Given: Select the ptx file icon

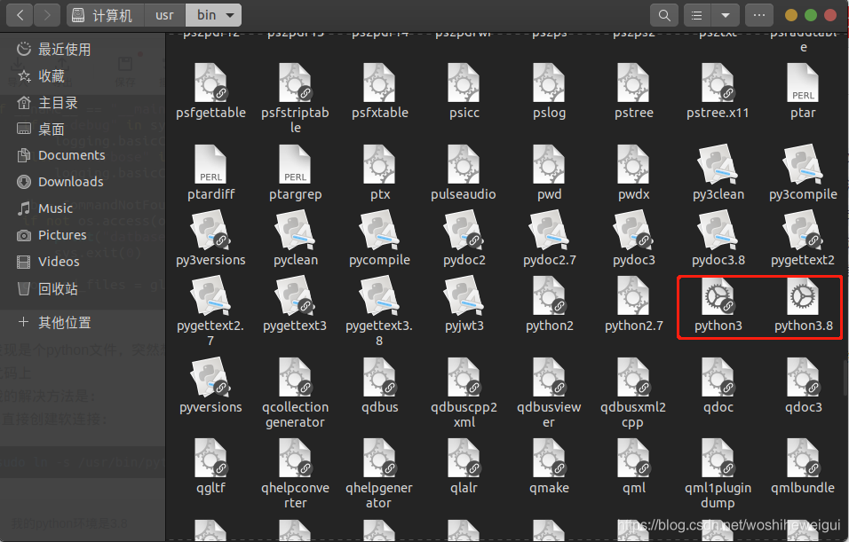Looking at the screenshot, I should coord(379,164).
